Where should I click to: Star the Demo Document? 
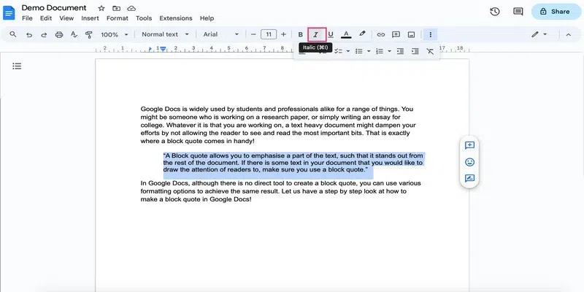101,8
